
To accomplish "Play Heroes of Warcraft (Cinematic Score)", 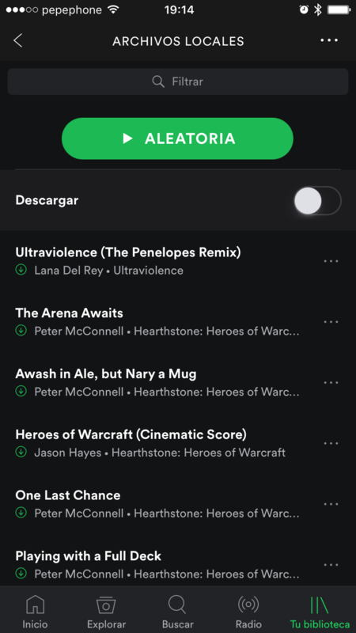I will [161, 443].
